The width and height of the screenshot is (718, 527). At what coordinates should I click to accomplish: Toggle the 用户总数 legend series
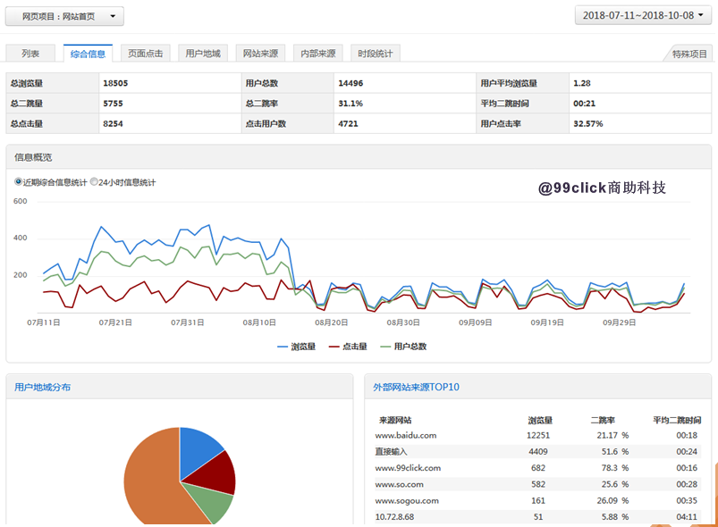coord(404,347)
